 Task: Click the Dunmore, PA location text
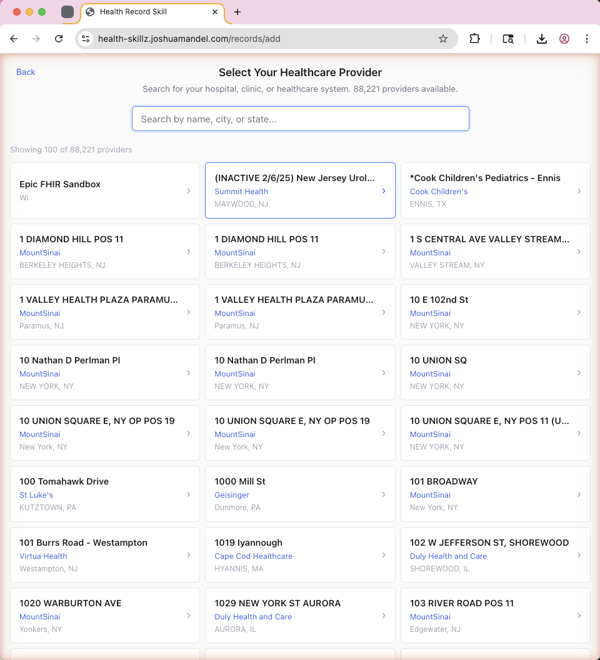click(x=237, y=507)
